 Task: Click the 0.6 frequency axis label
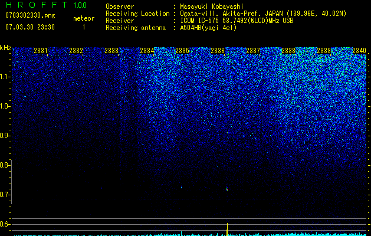point(5,224)
